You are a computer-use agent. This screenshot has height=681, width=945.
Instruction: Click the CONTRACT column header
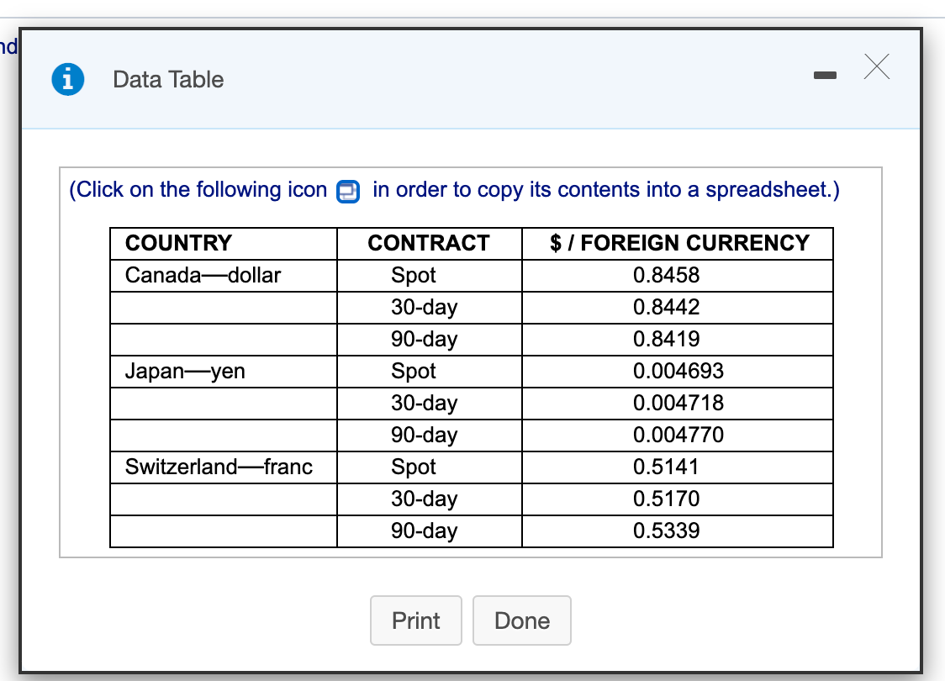[x=429, y=243]
